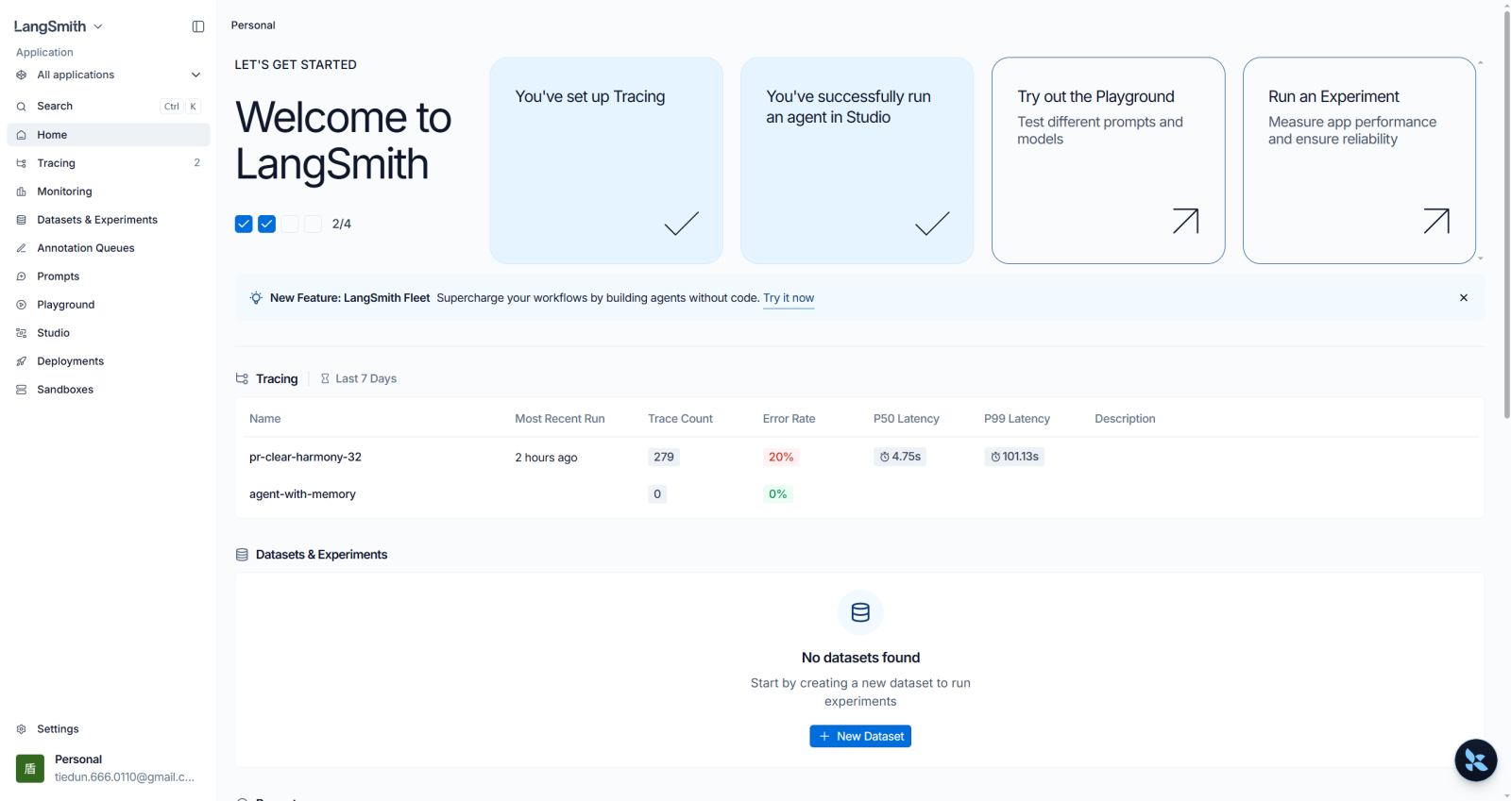Toggle the third unchecked progress checkbox

[x=290, y=224]
